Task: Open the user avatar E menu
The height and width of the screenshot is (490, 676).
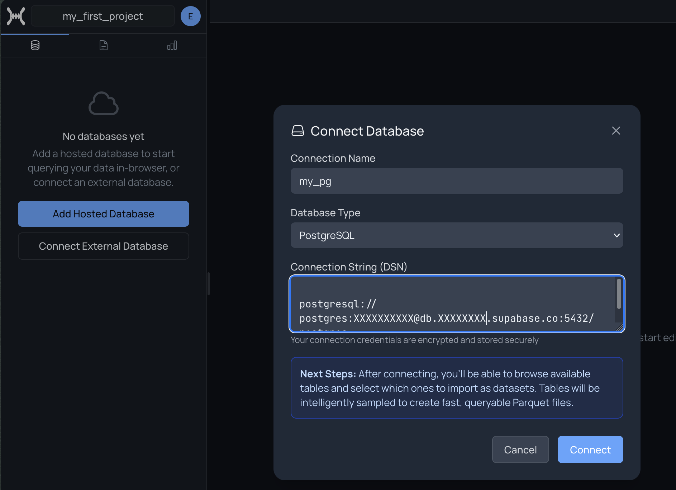Action: tap(190, 16)
